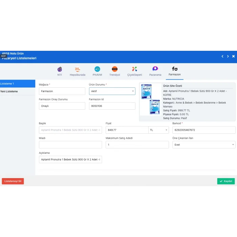The image size is (237, 237).
Task: Expand the Ürün Durumu dropdown
Action: coord(112,91)
